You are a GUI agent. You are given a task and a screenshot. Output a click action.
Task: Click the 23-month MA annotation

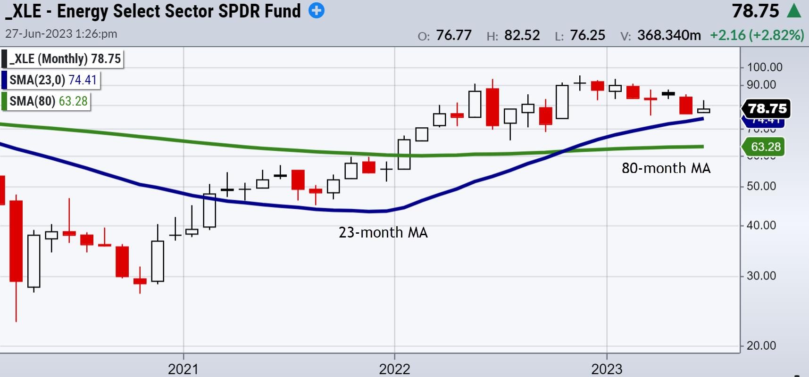(383, 232)
